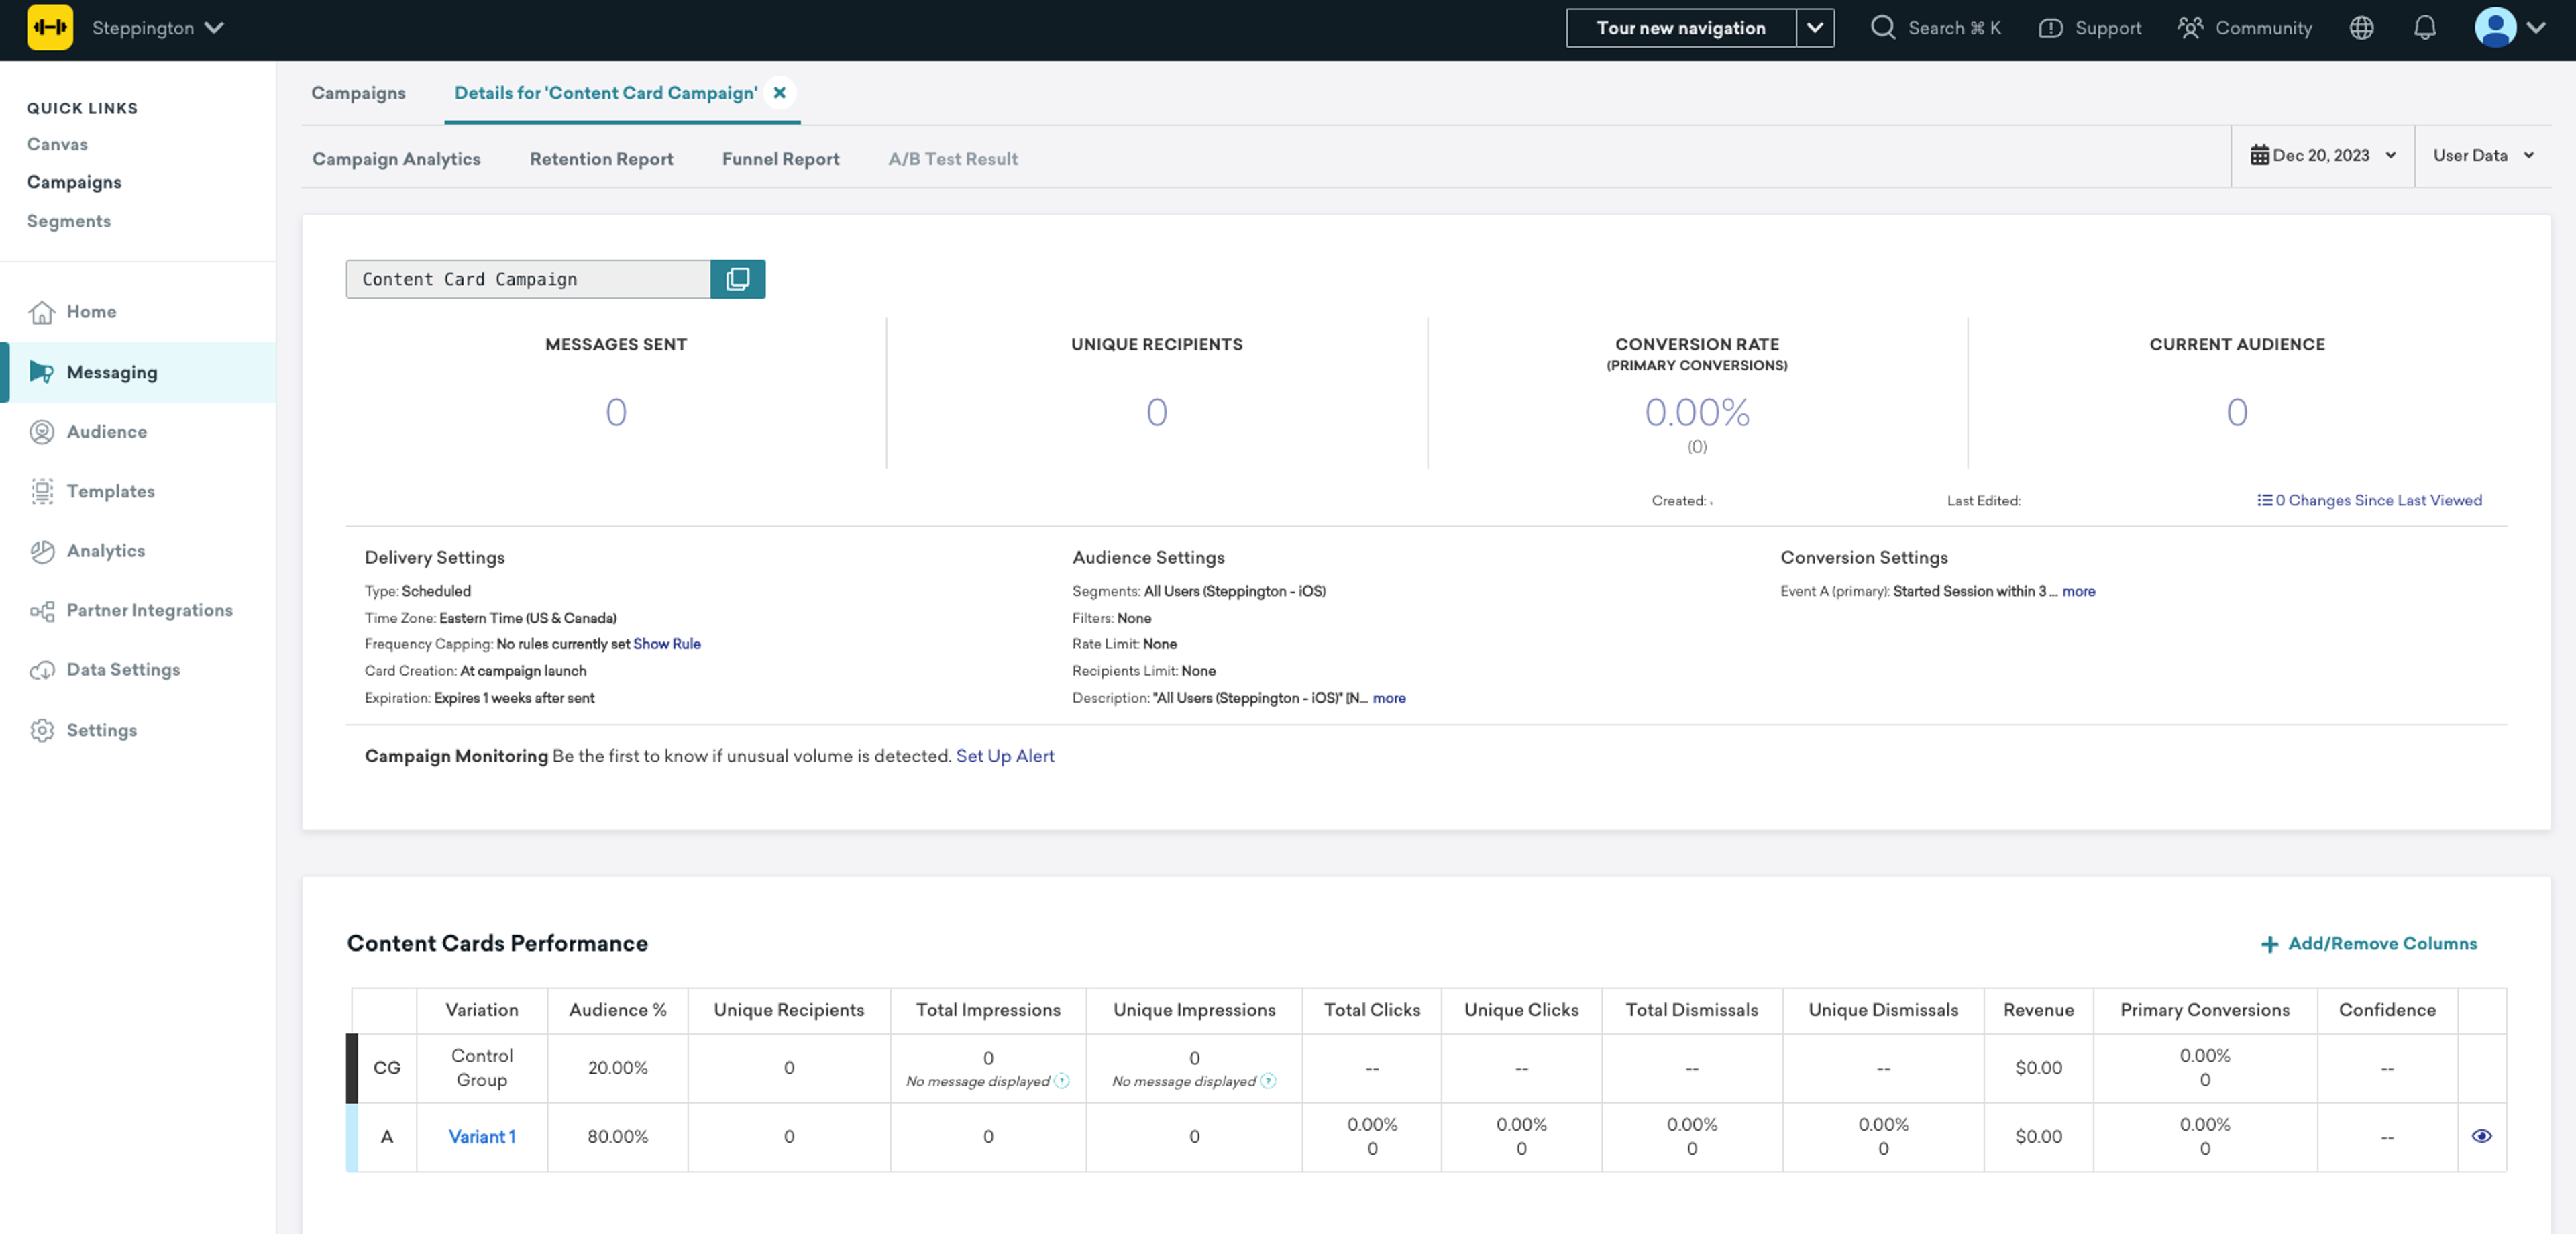
Task: Click the Retention Report tab
Action: (x=600, y=160)
